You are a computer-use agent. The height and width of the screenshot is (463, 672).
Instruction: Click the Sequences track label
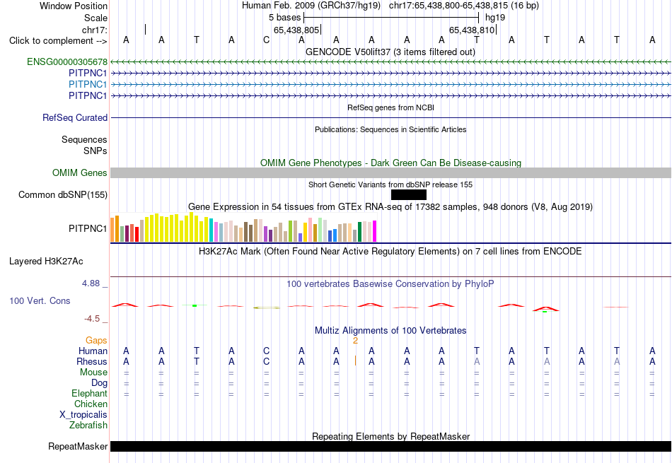[x=84, y=140]
